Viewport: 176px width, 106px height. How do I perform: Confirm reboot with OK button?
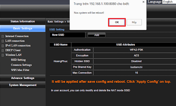117,22
